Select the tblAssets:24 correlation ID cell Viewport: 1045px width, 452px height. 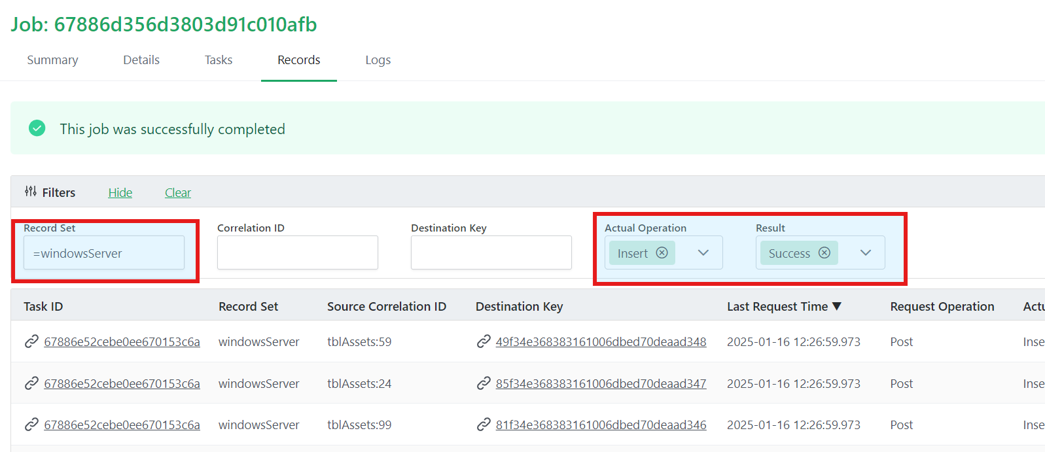point(359,383)
